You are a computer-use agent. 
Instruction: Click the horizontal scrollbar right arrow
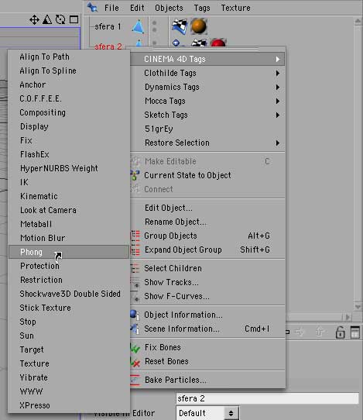click(x=348, y=317)
